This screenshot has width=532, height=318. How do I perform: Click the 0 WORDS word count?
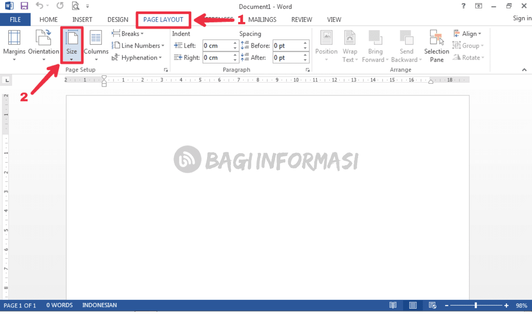(x=60, y=305)
